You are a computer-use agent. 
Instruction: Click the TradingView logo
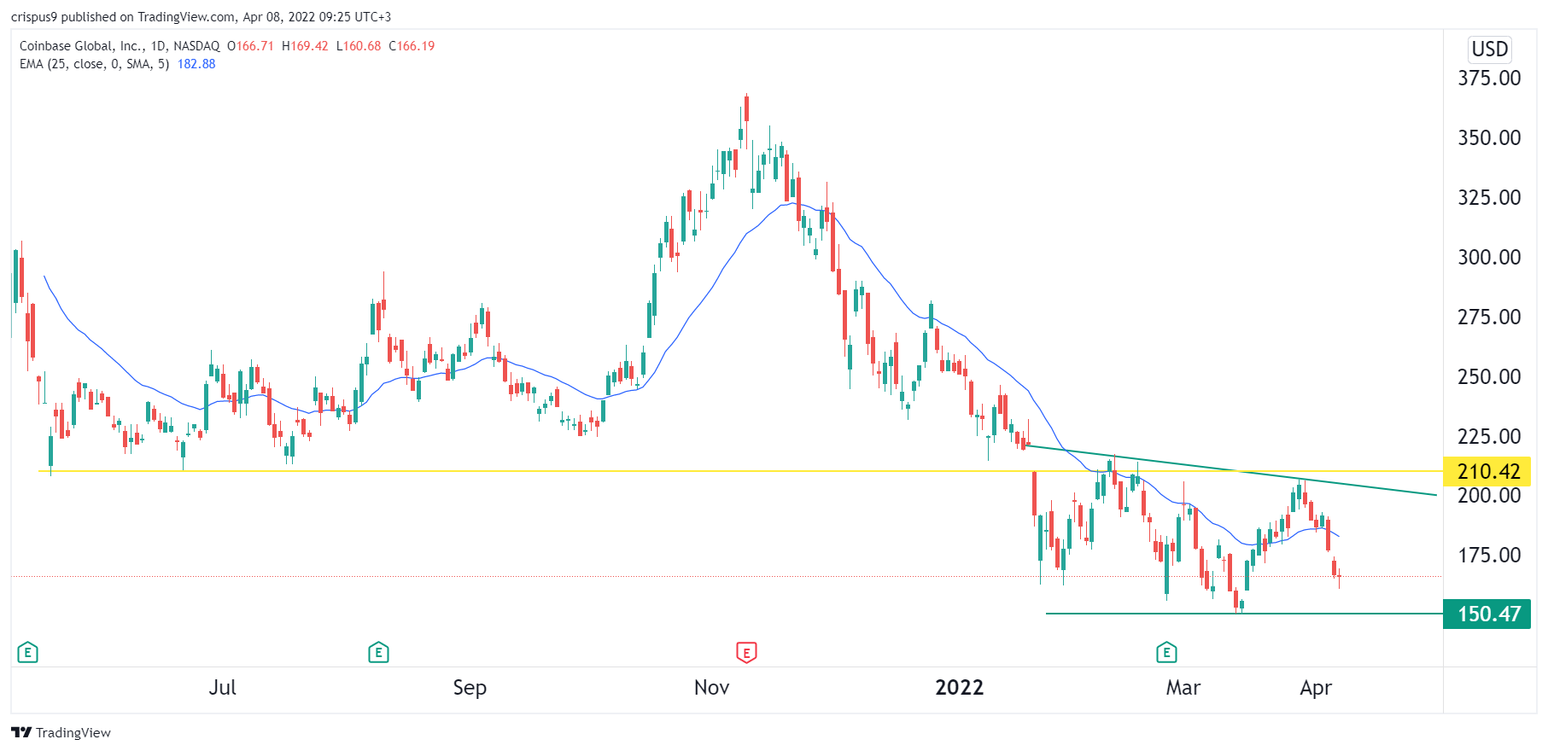61,732
